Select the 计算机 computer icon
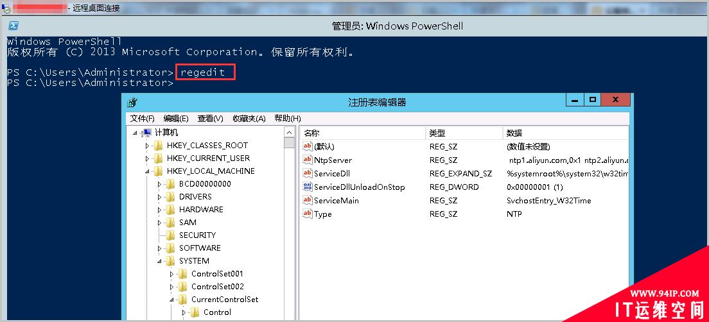This screenshot has width=709, height=322. point(146,133)
